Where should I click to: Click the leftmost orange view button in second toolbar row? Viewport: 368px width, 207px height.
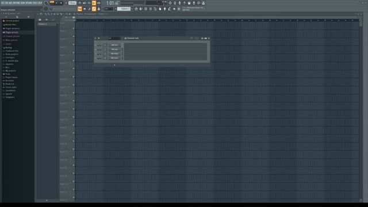click(80, 9)
